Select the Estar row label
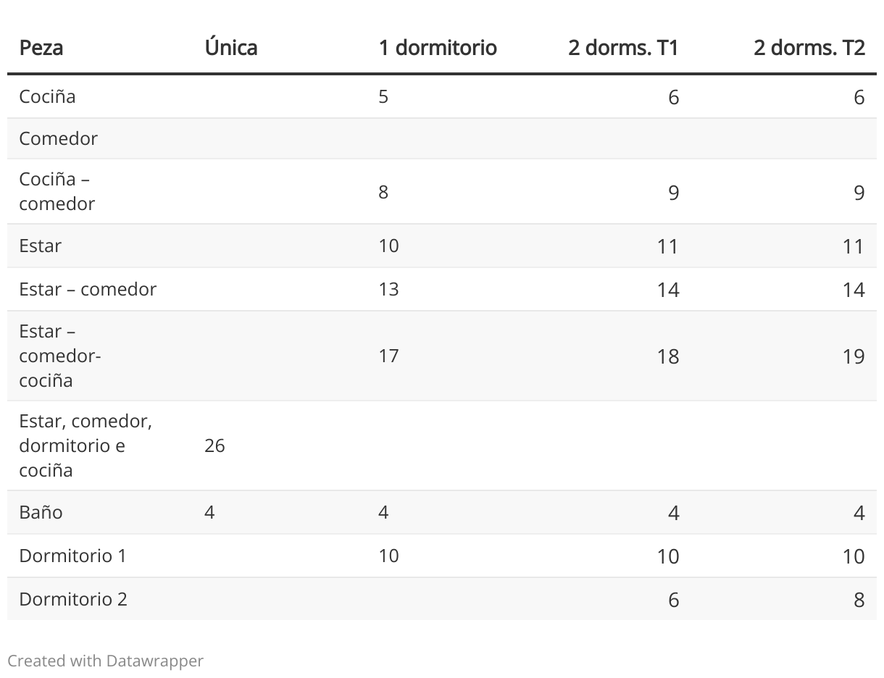The width and height of the screenshot is (884, 678). click(x=41, y=246)
